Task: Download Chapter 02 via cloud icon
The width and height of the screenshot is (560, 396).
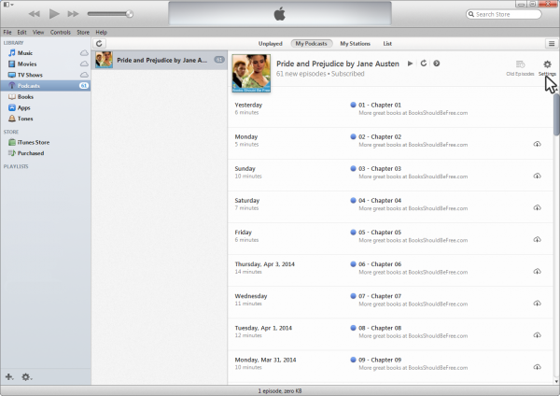Action: tap(537, 144)
